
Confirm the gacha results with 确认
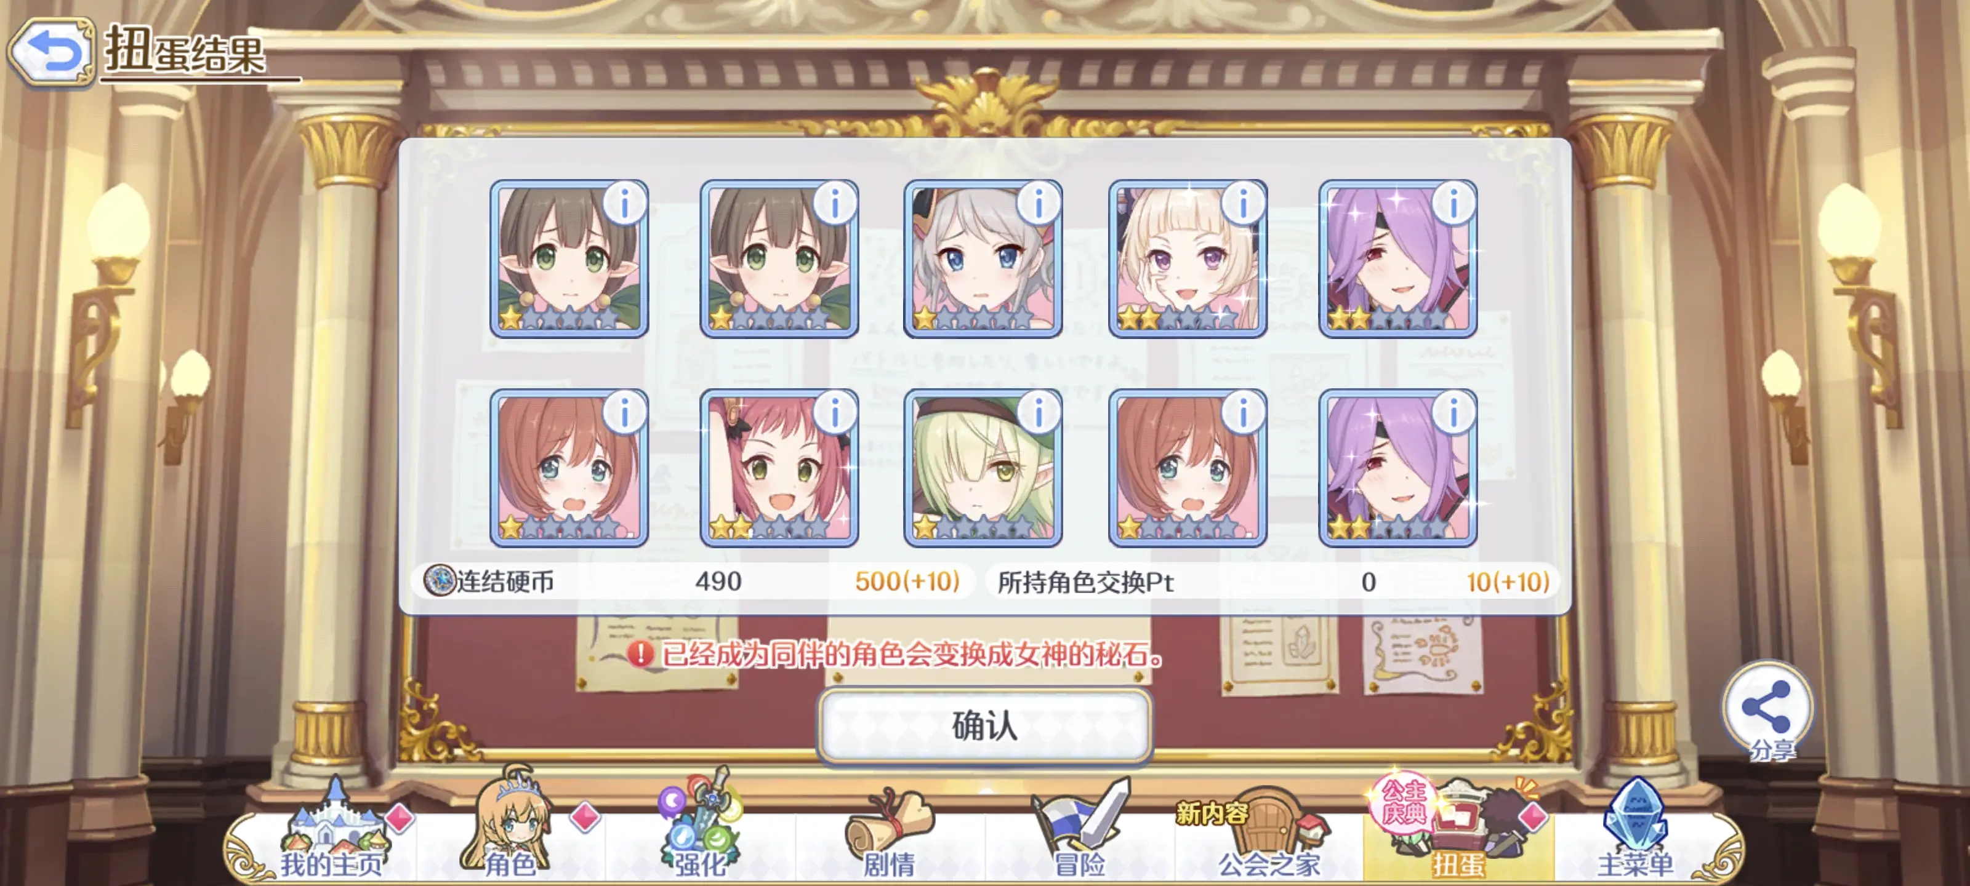pos(985,725)
